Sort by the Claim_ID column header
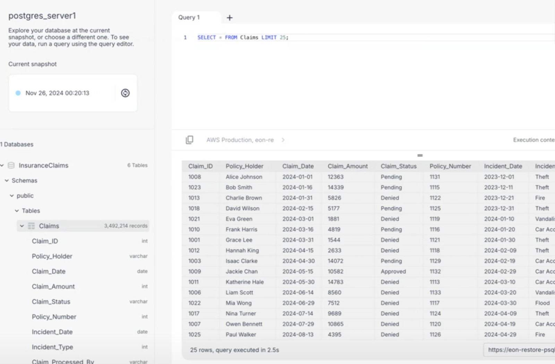 pyautogui.click(x=200, y=166)
